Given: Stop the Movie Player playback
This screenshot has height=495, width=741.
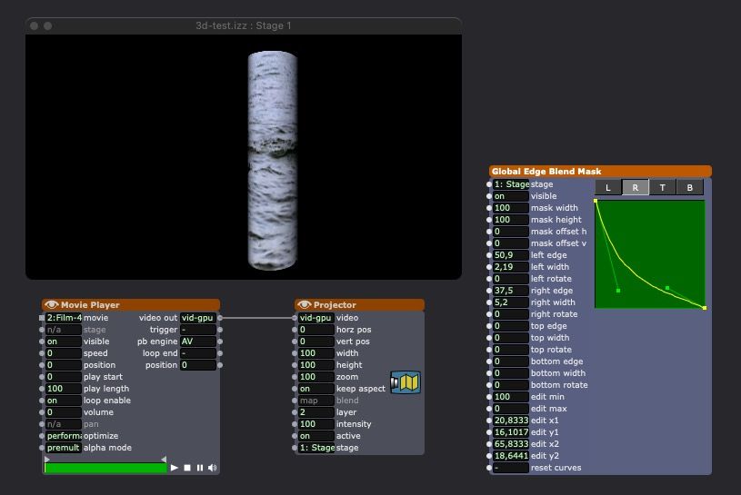Looking at the screenshot, I should tap(187, 468).
